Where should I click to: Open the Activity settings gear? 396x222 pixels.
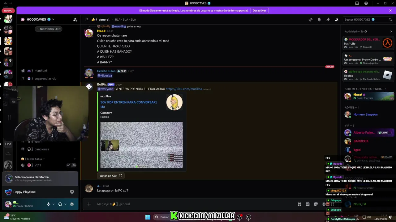point(366,31)
